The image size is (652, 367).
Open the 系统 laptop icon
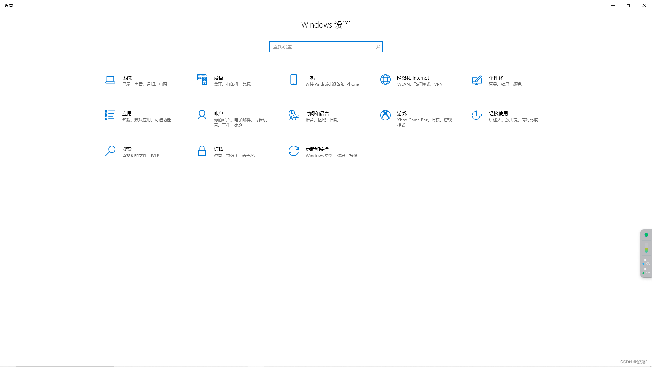click(110, 80)
